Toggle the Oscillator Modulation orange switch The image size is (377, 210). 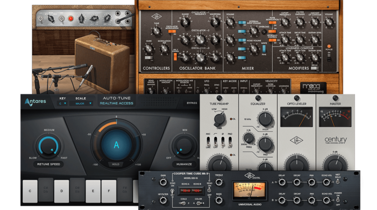tap(172, 32)
